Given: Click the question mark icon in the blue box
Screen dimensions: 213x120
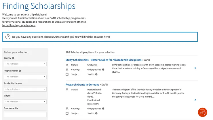Looking at the screenshot, I should [x=7, y=37].
